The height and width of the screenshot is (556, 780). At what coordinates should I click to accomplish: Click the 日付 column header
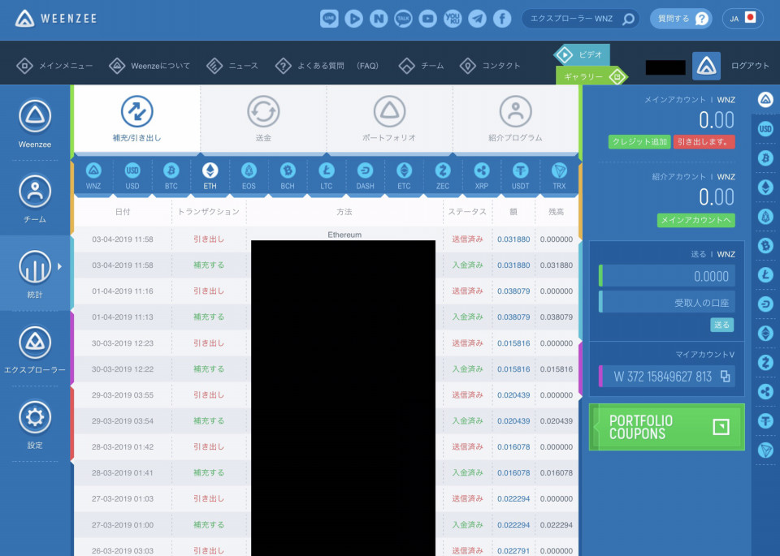click(123, 212)
